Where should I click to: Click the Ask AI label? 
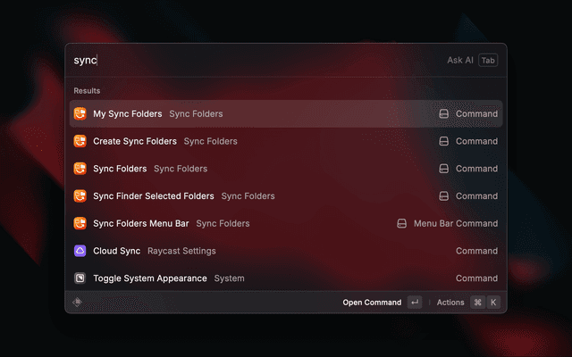coord(459,61)
